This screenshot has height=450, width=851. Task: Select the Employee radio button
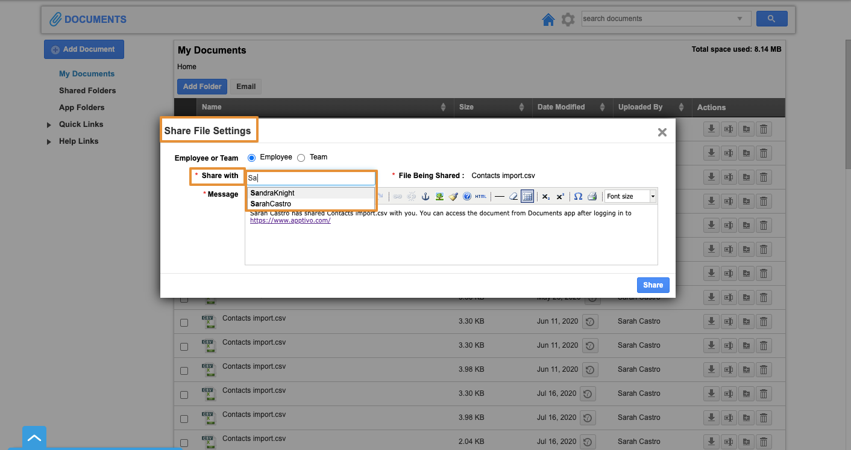pyautogui.click(x=252, y=158)
